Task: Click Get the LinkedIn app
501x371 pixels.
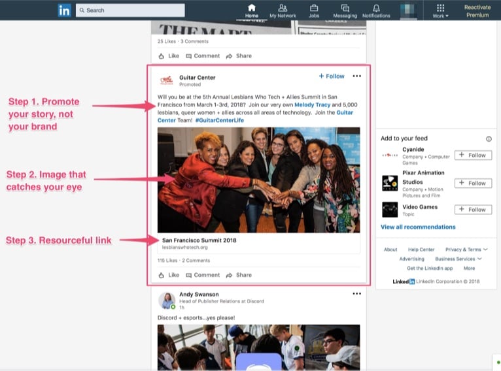Action: point(430,268)
